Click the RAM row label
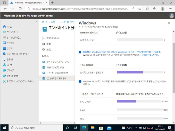The height and width of the screenshot is (131, 175). pyautogui.click(x=82, y=110)
